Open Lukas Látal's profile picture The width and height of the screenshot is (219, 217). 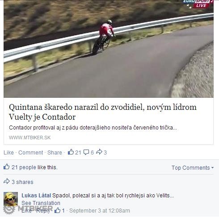tap(11, 199)
